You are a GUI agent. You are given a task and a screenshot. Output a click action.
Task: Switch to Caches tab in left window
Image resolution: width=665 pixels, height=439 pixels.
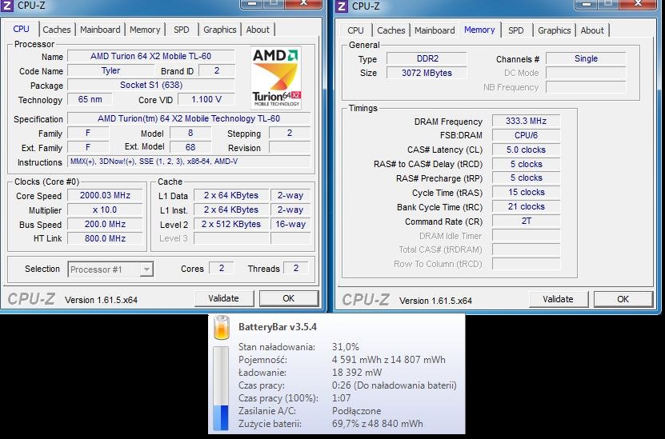pyautogui.click(x=56, y=30)
